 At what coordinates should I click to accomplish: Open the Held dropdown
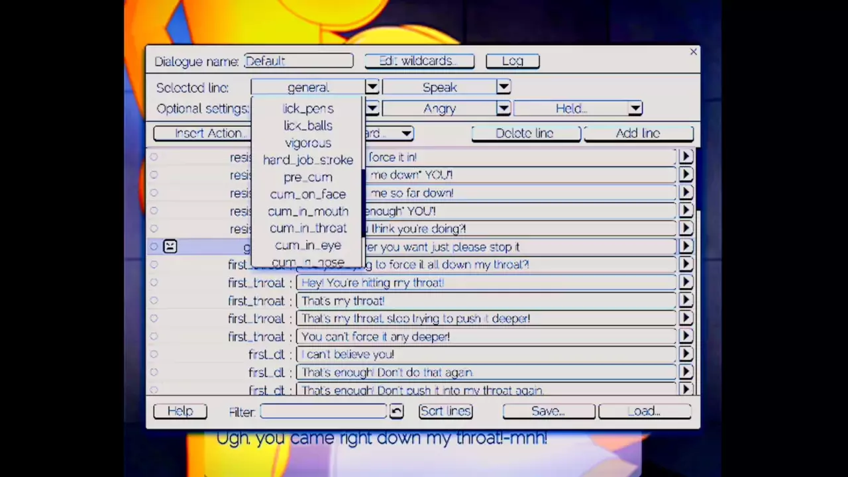(635, 109)
